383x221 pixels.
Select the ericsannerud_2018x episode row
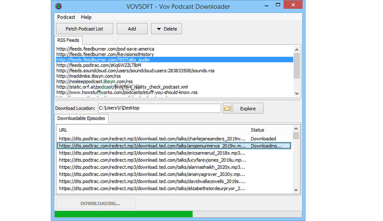[x=174, y=153]
